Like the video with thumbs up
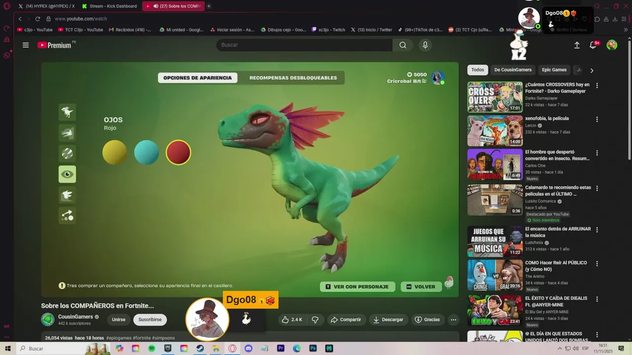 291,319
